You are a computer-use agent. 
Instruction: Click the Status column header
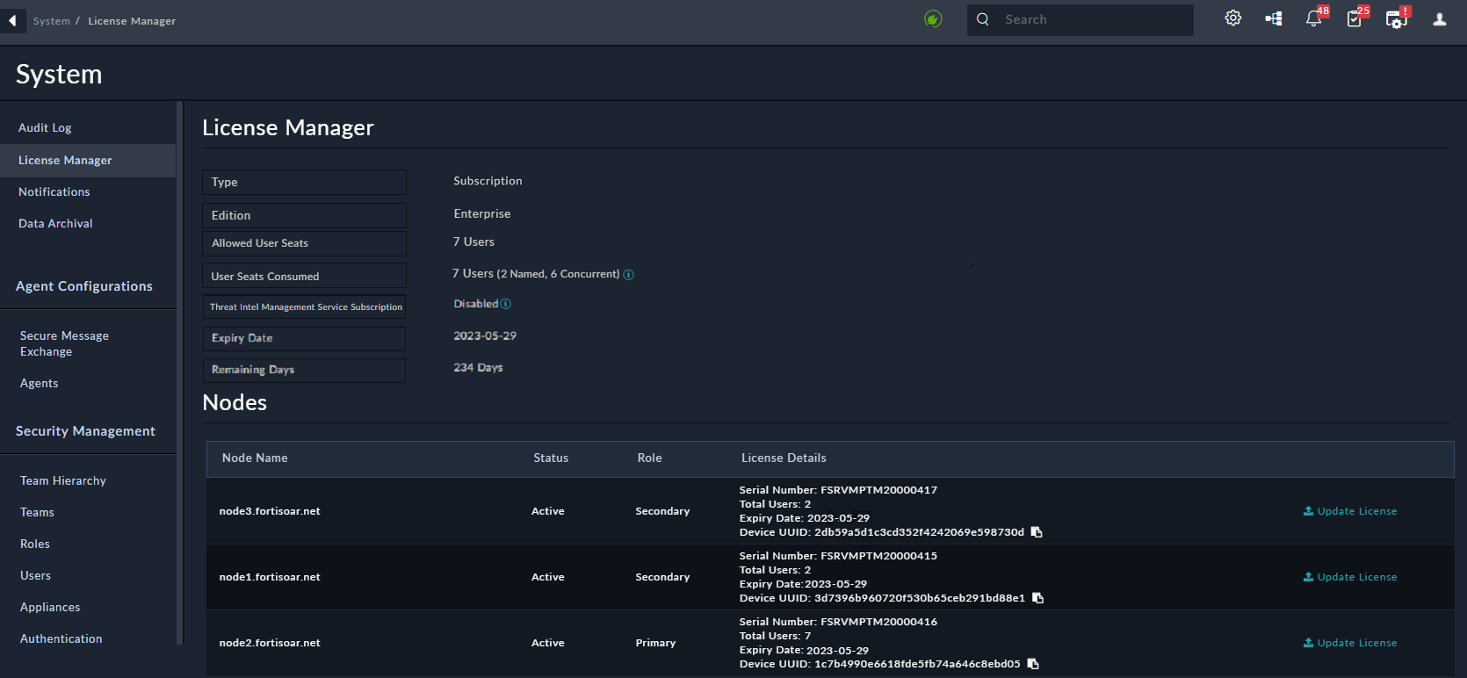point(551,458)
